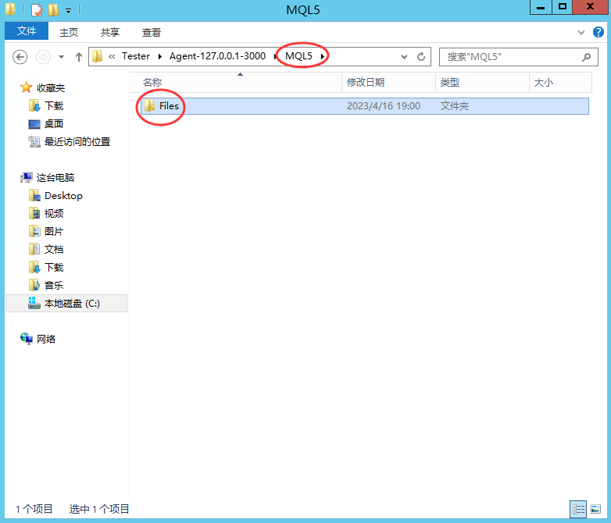Open the recent locations dropdown arrow
This screenshot has width=611, height=523.
61,57
